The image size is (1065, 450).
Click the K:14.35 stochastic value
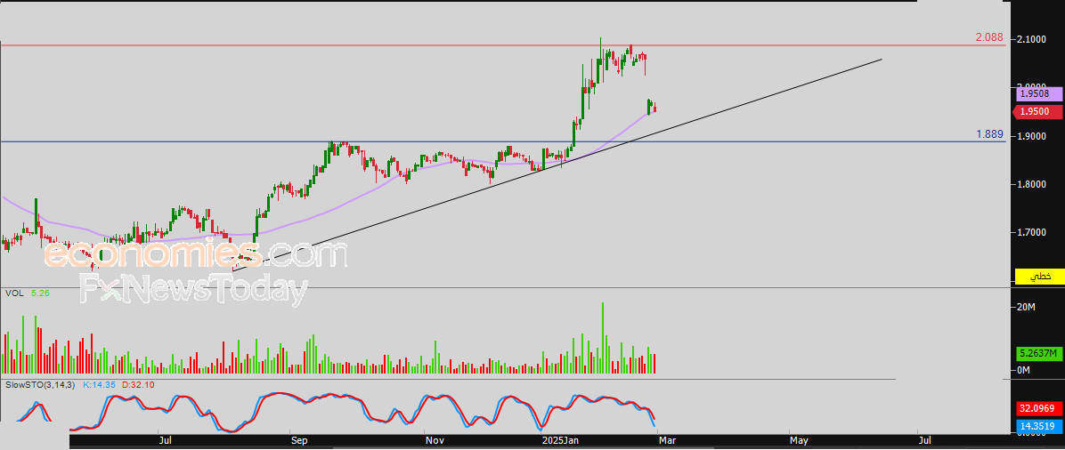[99, 385]
